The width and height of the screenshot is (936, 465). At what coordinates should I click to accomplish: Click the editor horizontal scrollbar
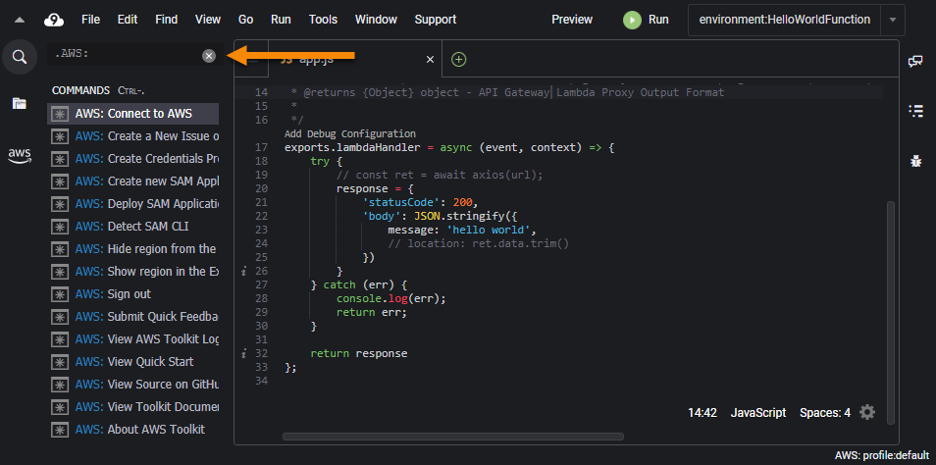point(452,437)
